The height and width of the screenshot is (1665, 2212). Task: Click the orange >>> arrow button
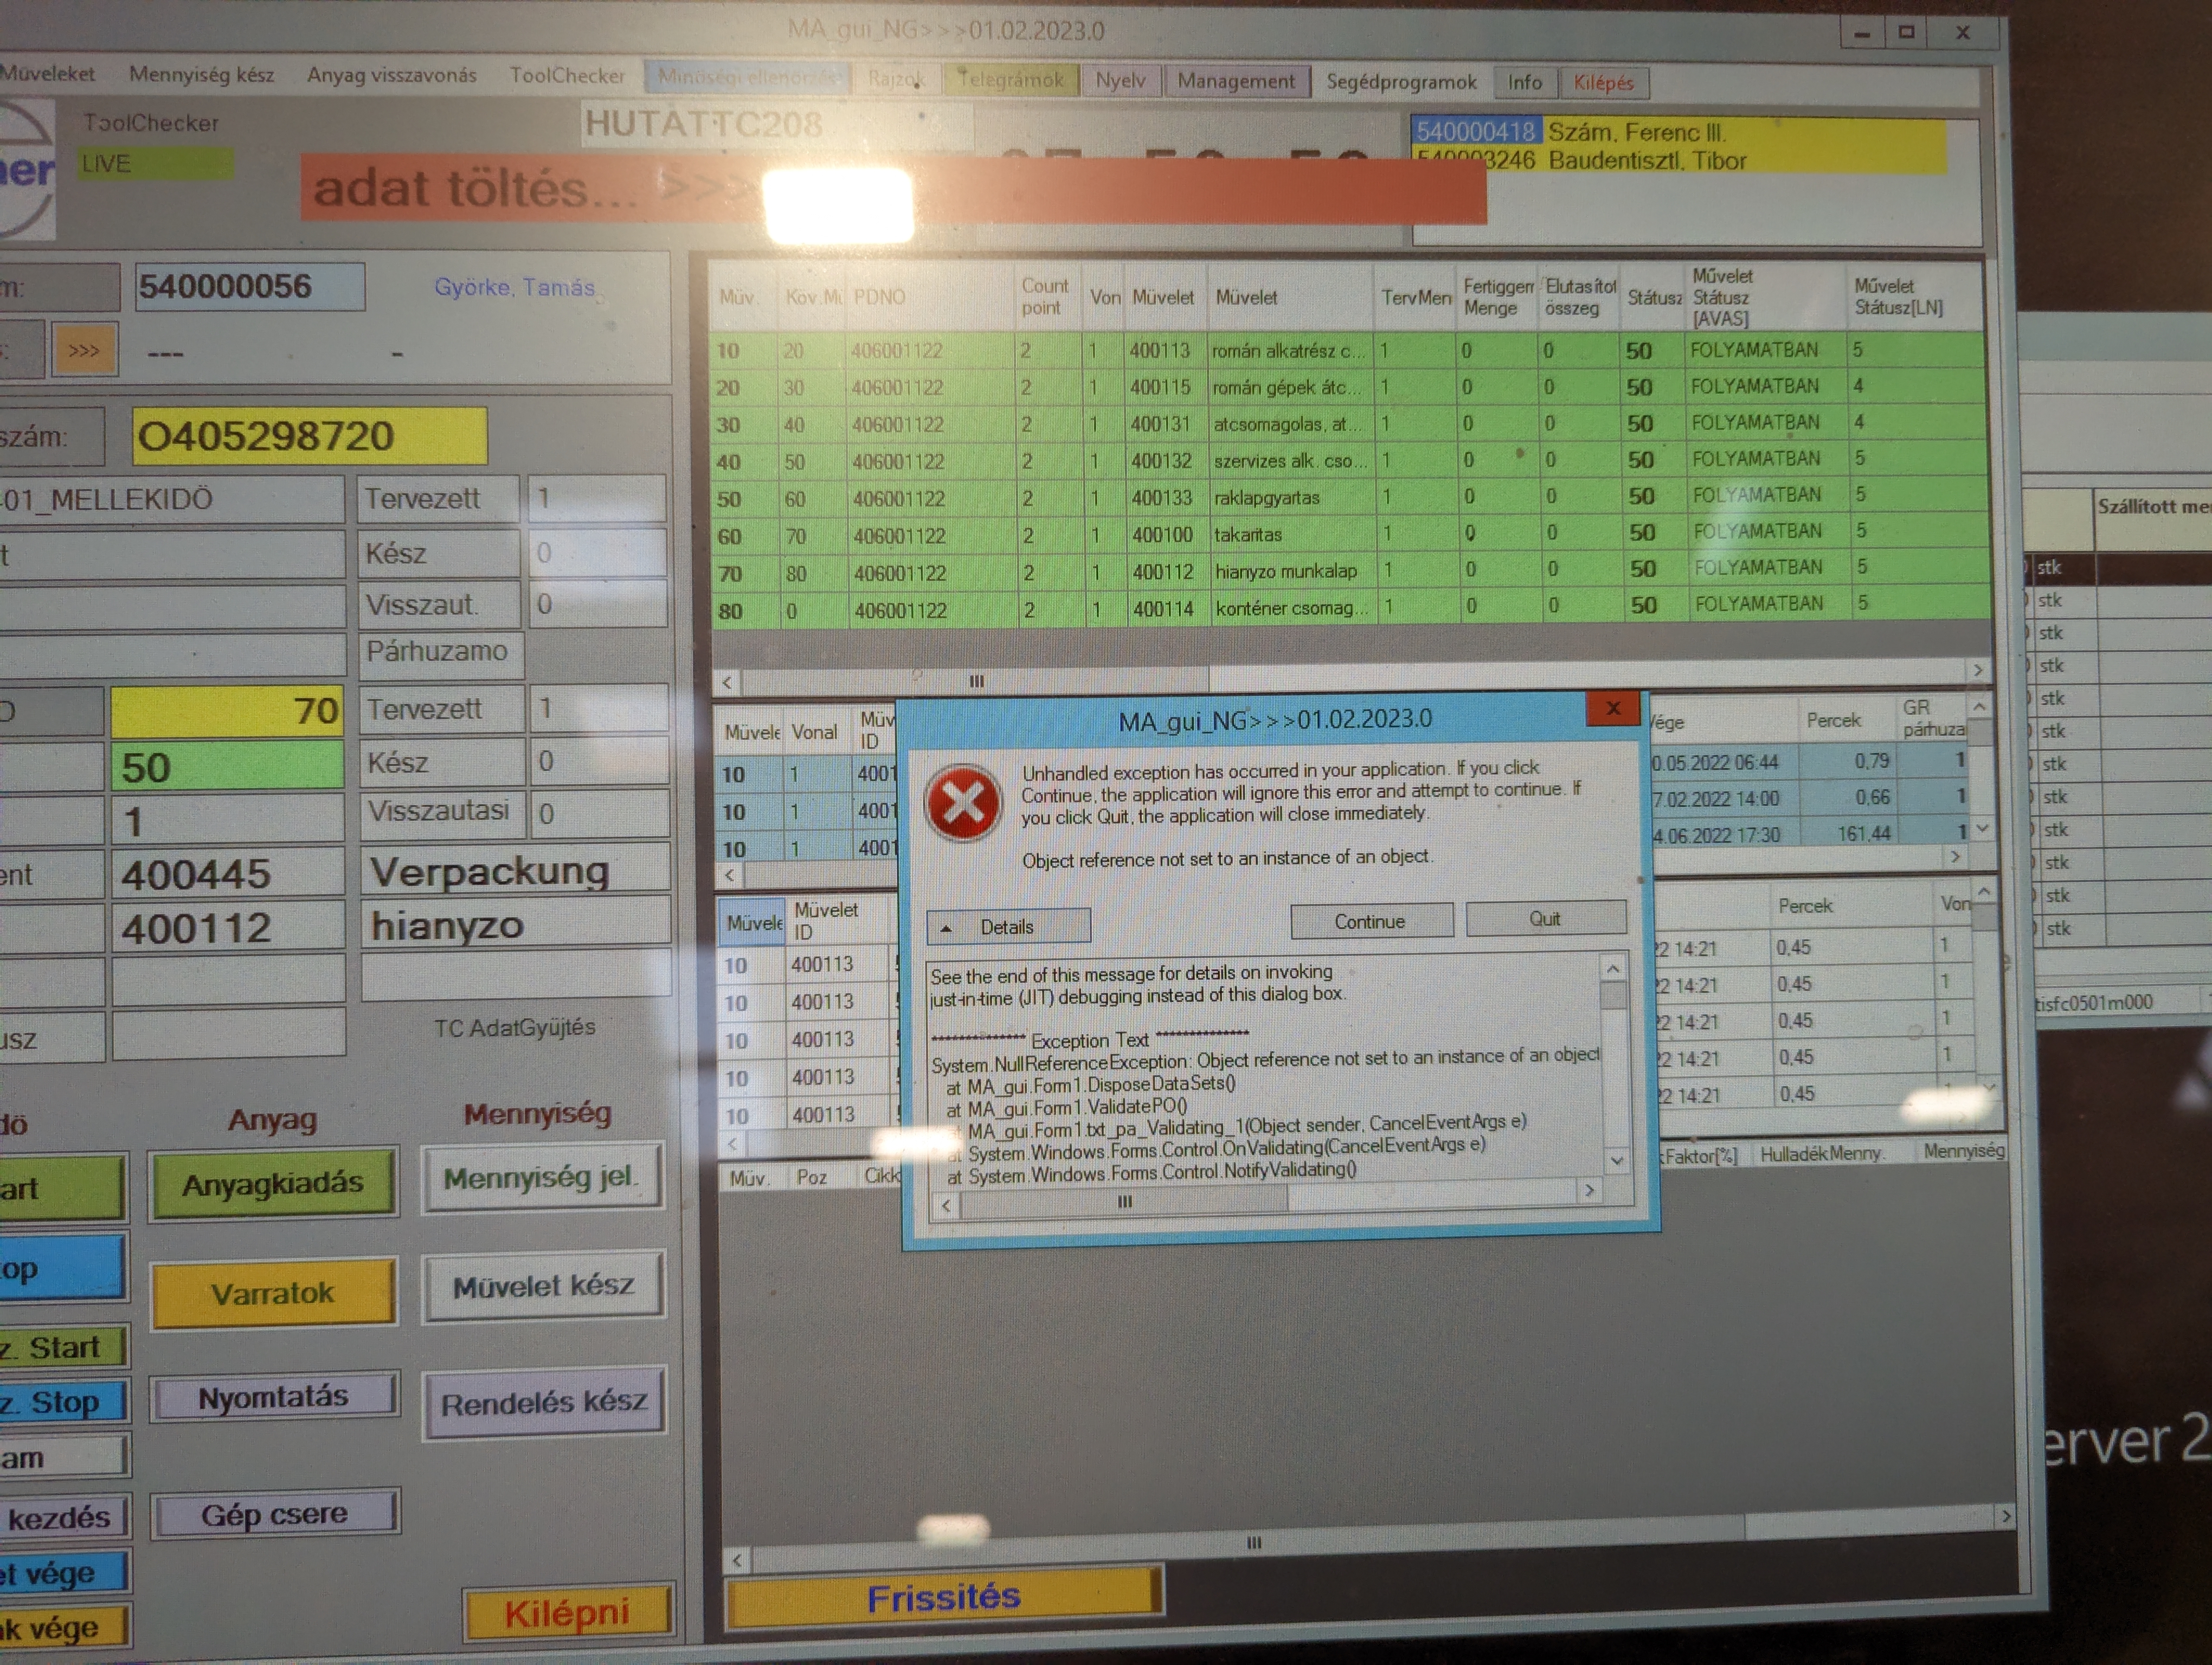(x=84, y=351)
